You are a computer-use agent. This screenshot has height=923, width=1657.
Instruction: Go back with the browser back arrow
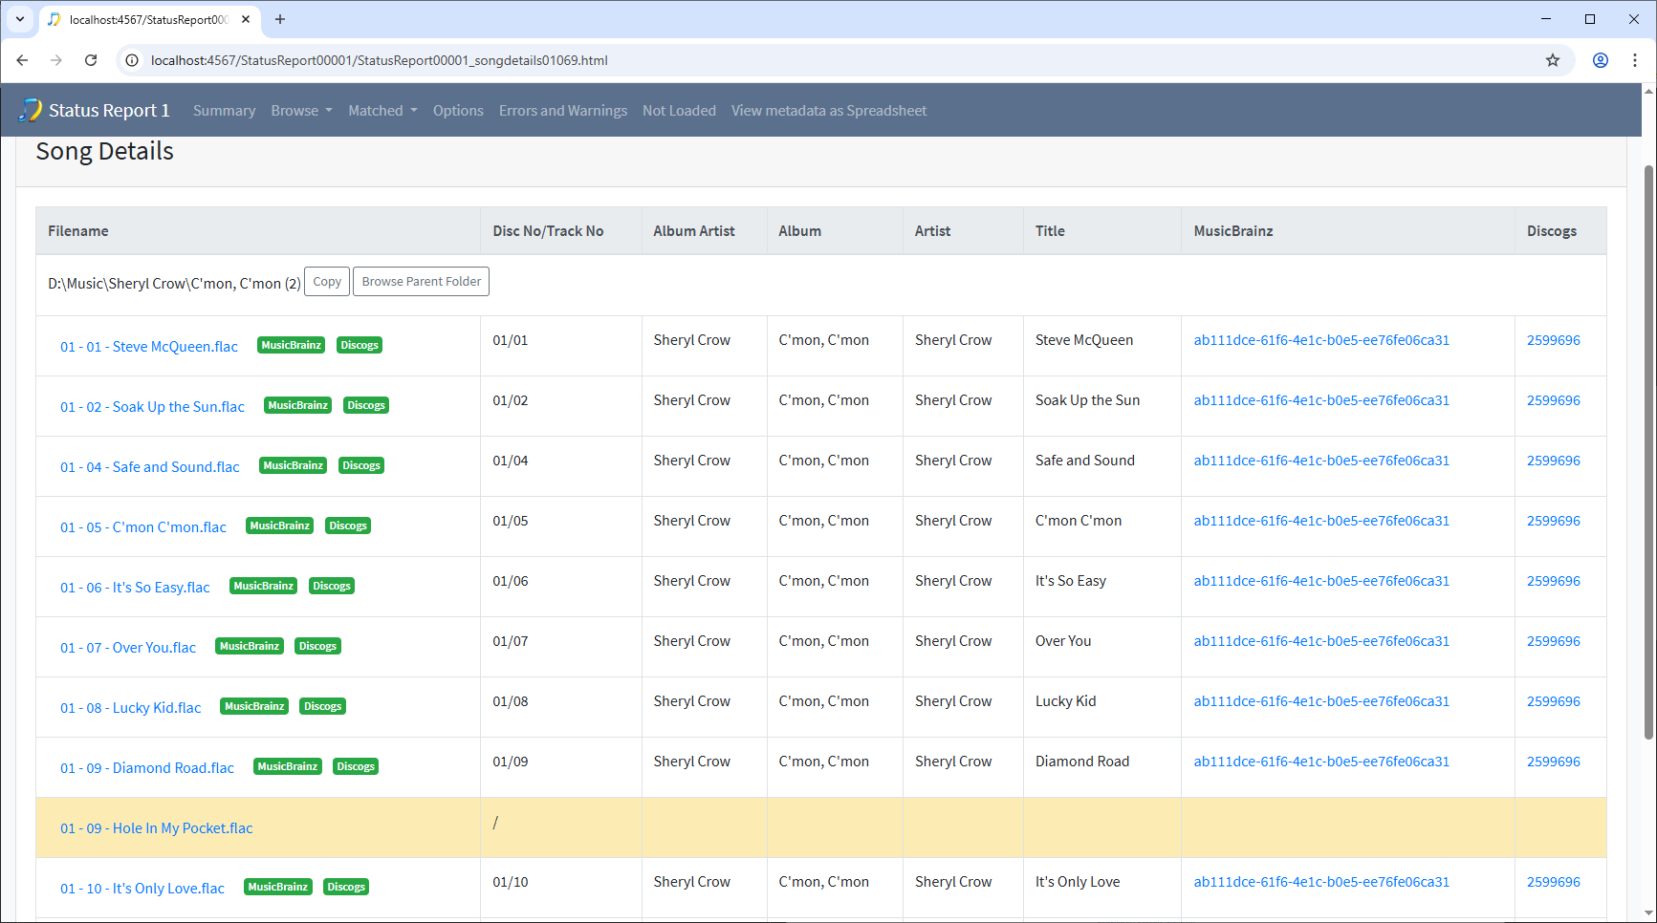pos(22,60)
